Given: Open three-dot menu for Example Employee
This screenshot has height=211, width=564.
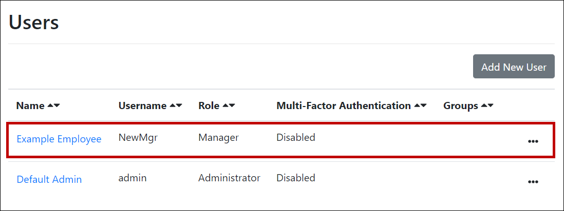Looking at the screenshot, I should (x=533, y=141).
